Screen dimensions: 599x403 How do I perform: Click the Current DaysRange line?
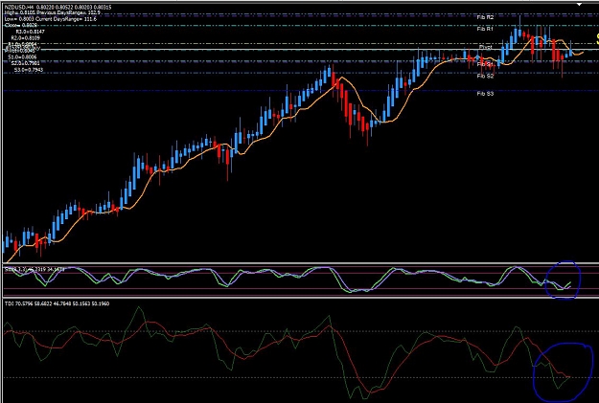[x=51, y=19]
